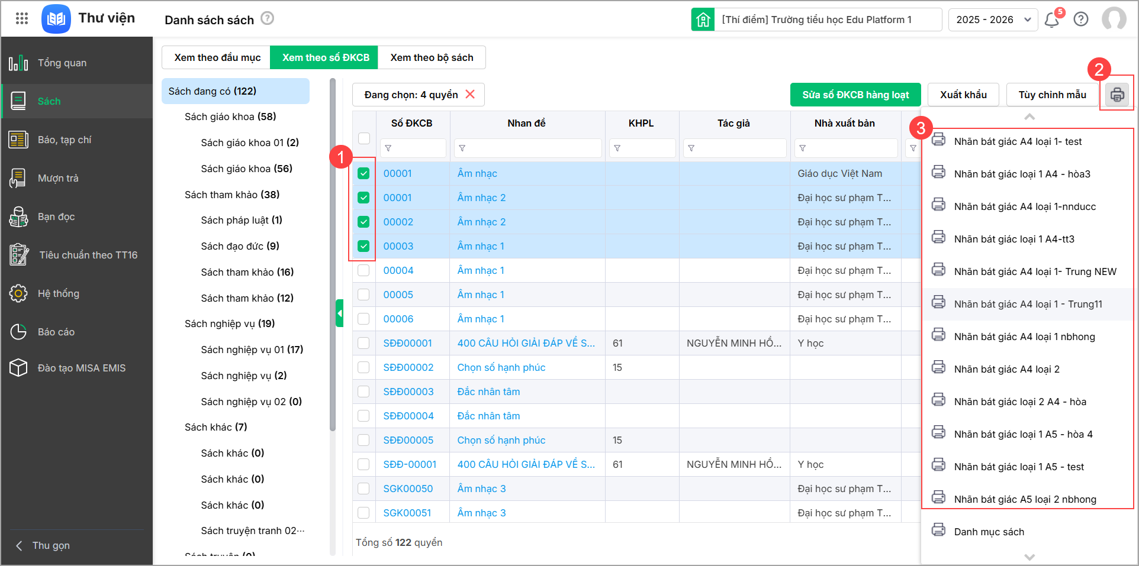
Task: Select Sách tham khảo (38) category
Action: 232,195
